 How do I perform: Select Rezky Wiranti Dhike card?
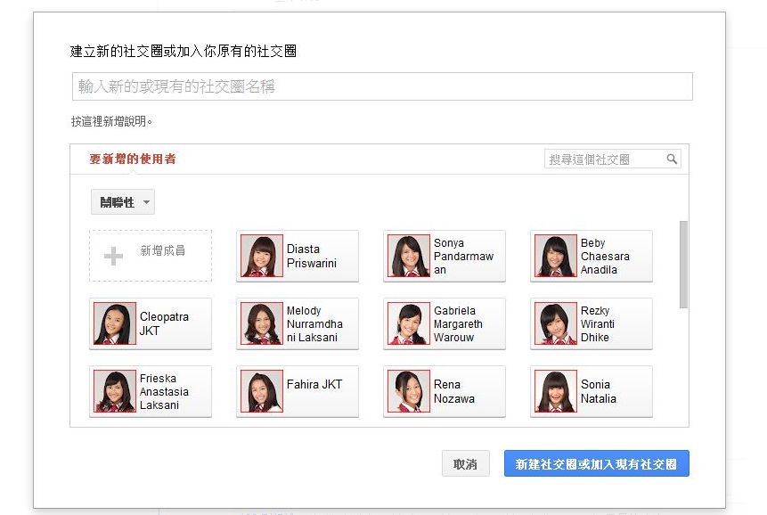(x=592, y=324)
